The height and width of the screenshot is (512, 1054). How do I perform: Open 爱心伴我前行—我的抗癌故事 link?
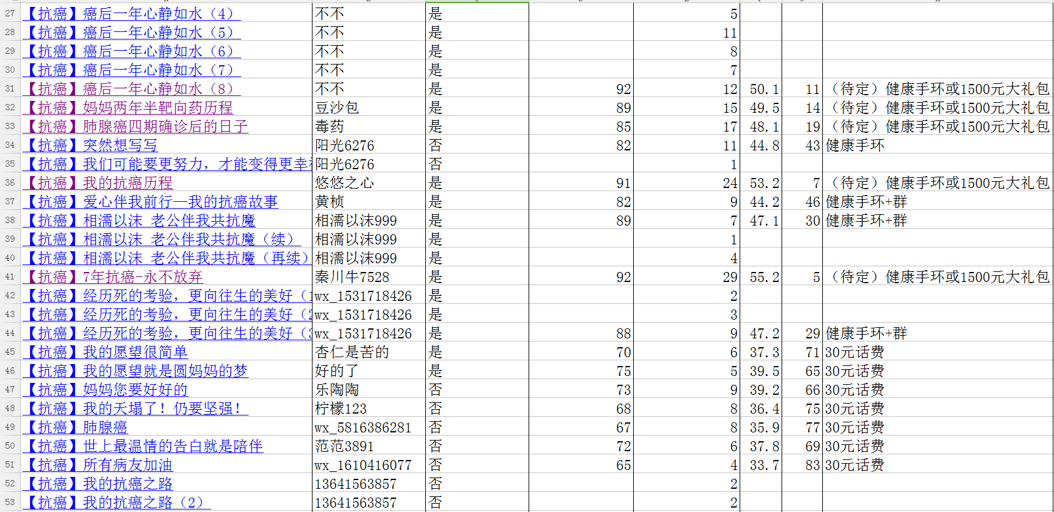click(x=150, y=202)
